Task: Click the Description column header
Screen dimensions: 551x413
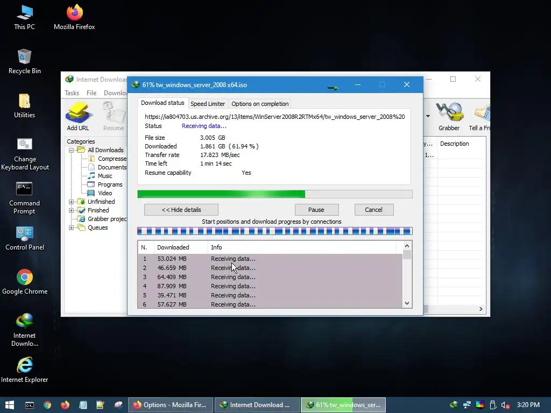Action: 461,144
